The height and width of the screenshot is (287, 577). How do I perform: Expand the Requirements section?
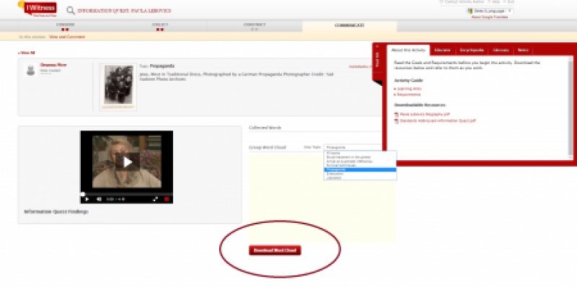click(407, 94)
